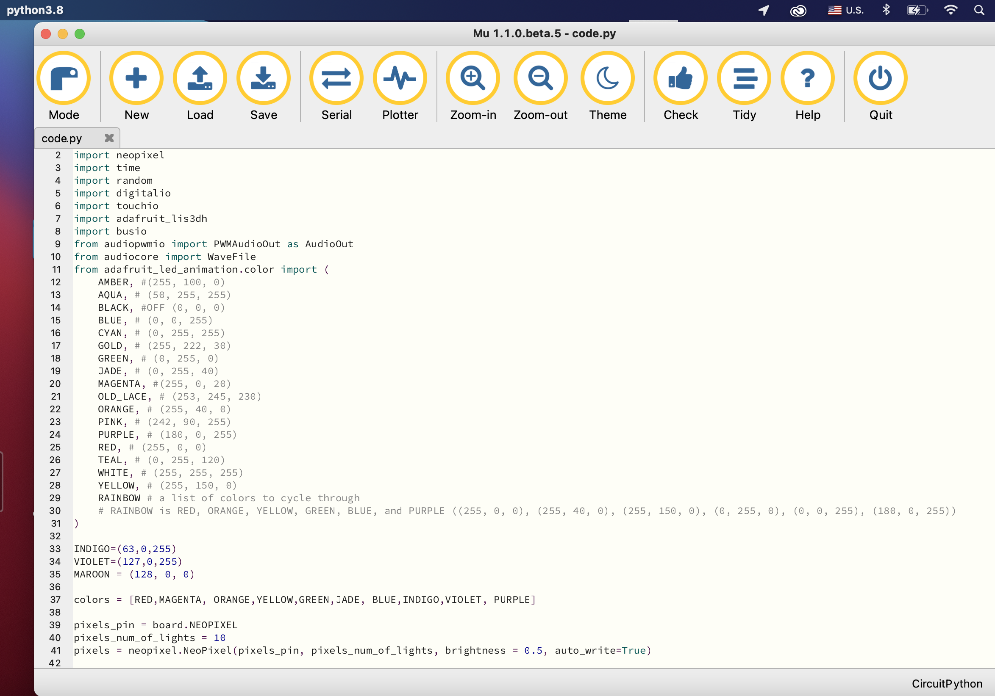This screenshot has width=995, height=696.
Task: Click the CircuitPython mode label in status bar
Action: (x=947, y=683)
